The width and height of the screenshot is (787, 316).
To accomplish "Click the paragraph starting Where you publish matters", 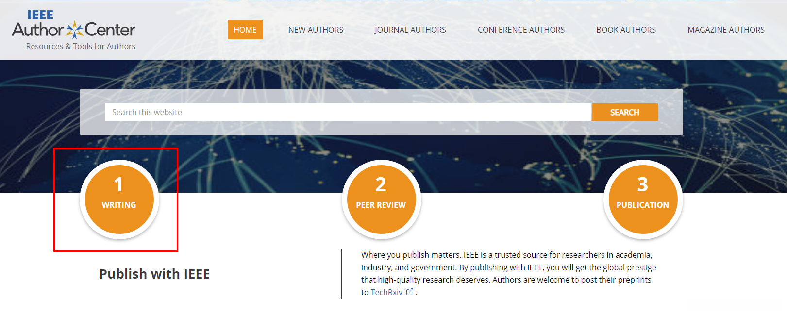I will click(x=508, y=273).
